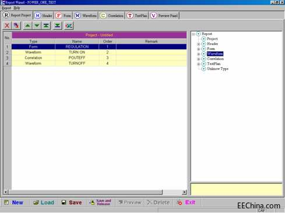Switch to the Header tab

point(43,16)
